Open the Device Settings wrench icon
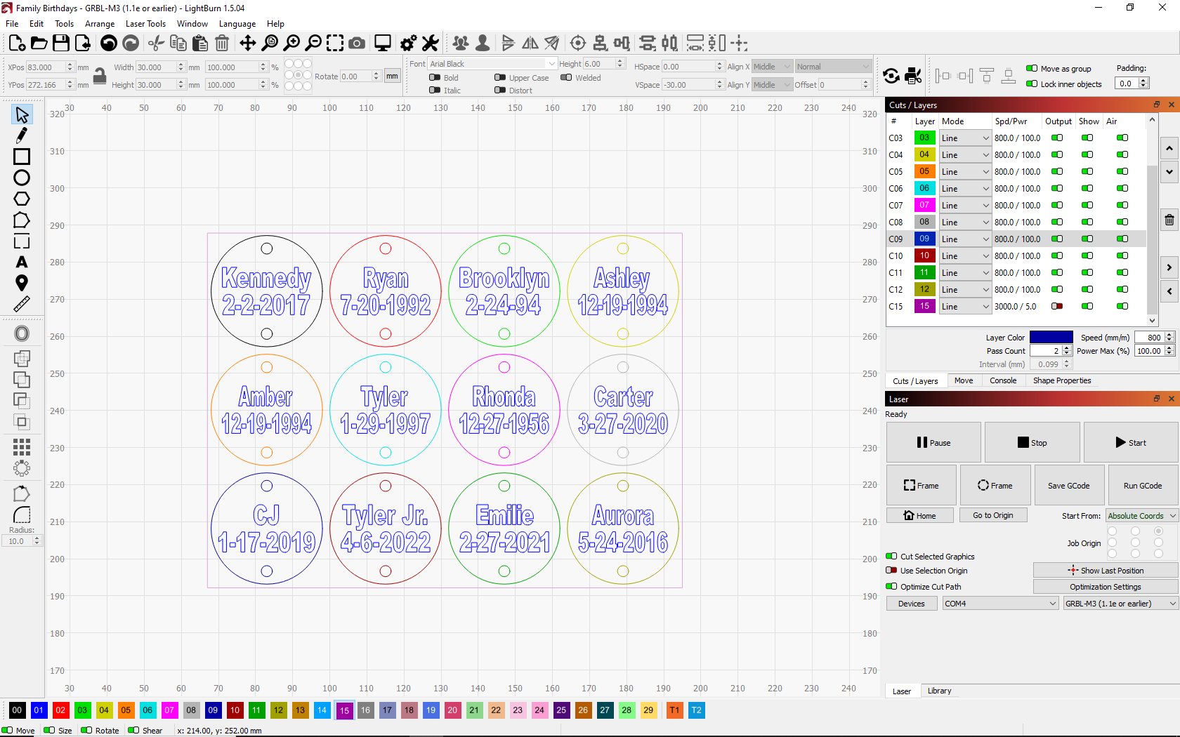Screen dimensions: 1180x737 (431, 44)
